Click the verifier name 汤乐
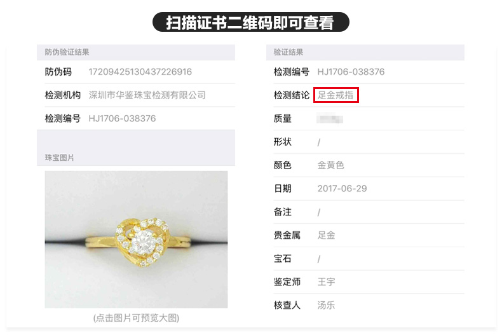The height and width of the screenshot is (335, 502). [326, 305]
